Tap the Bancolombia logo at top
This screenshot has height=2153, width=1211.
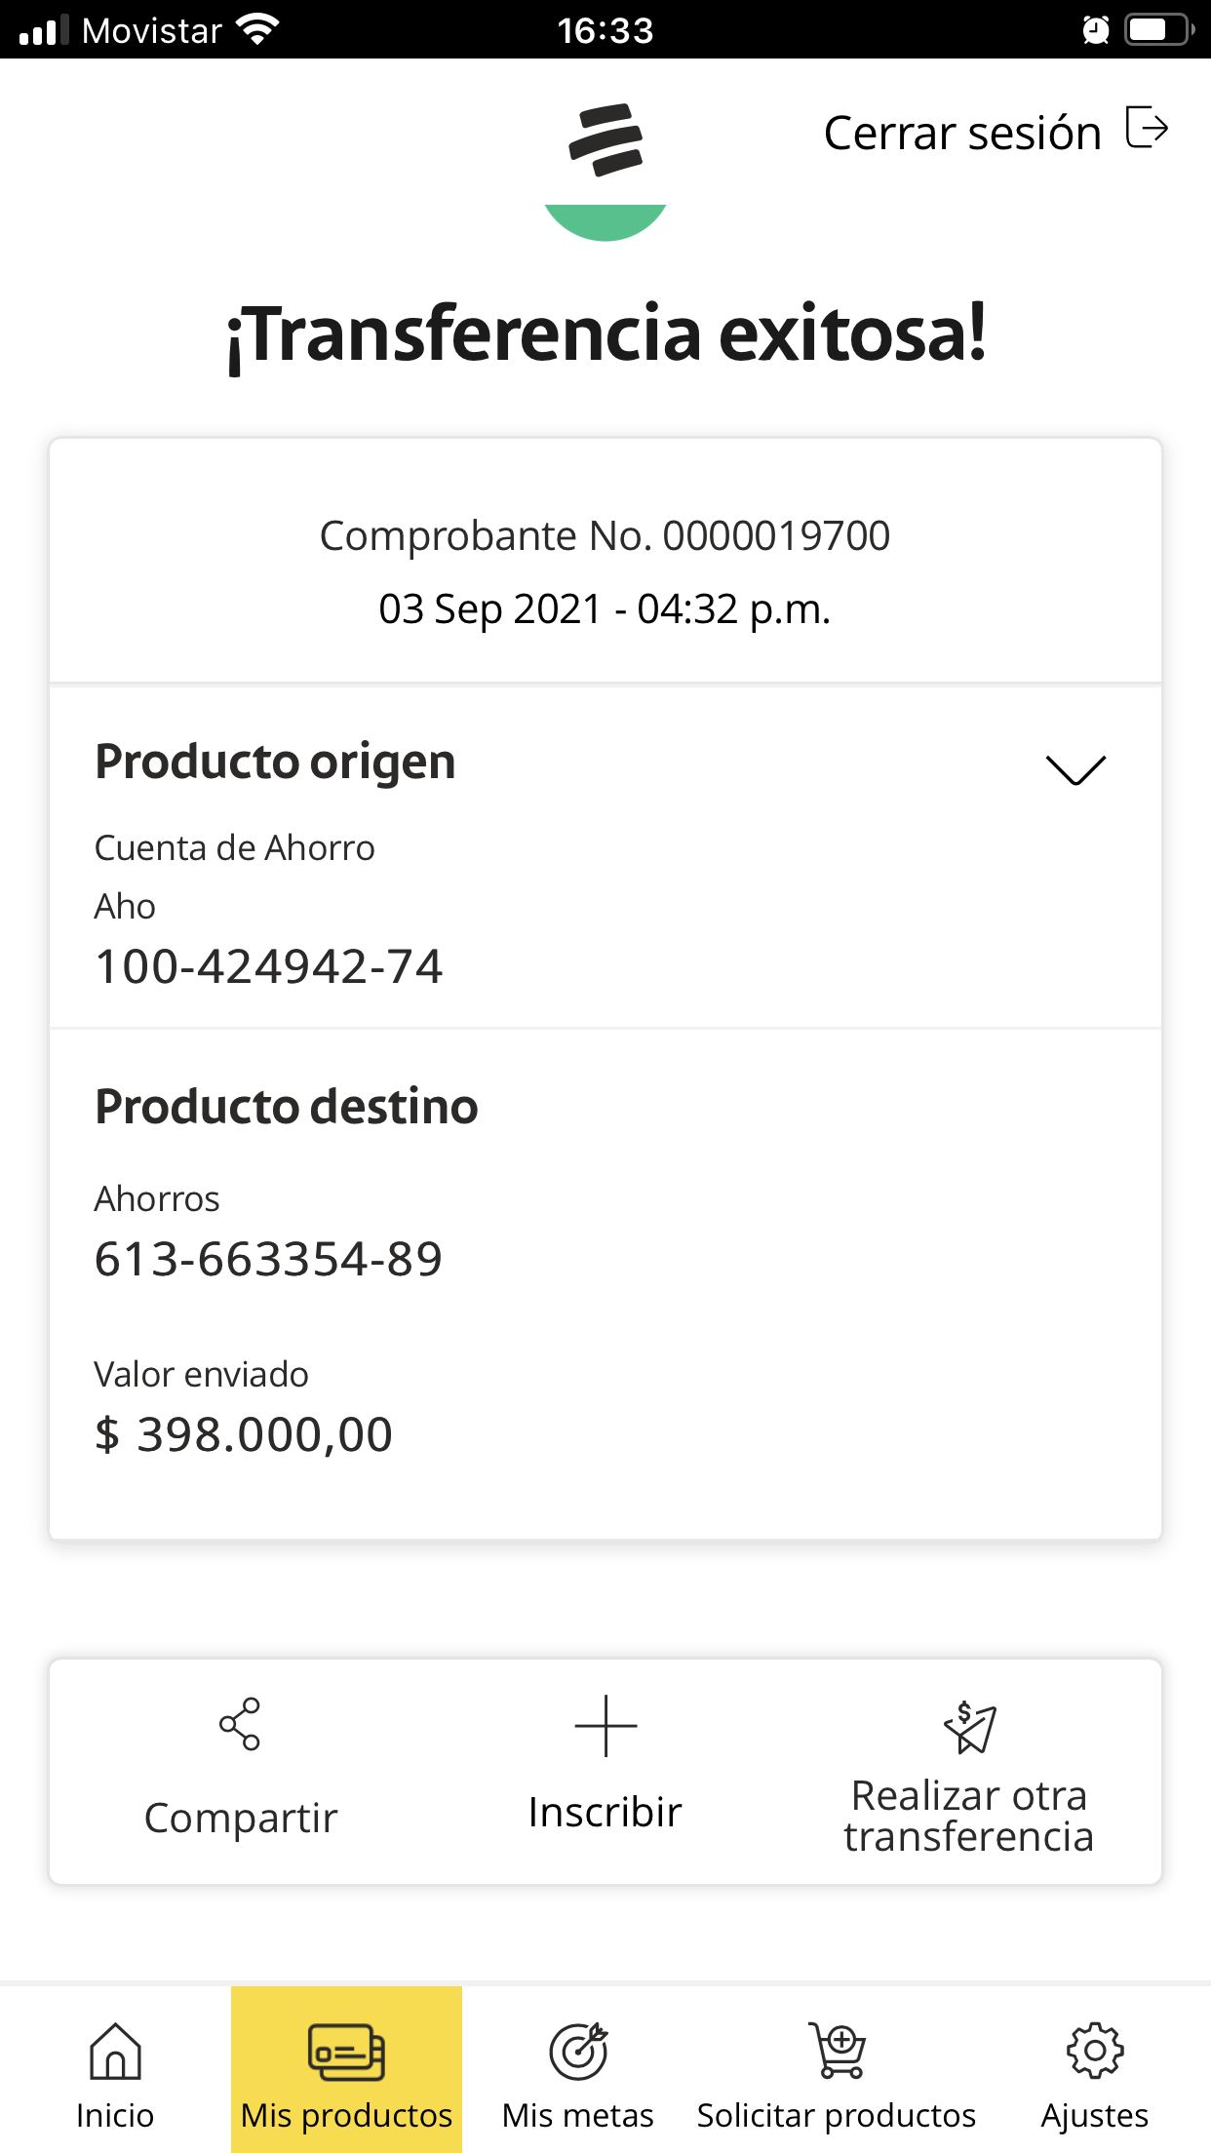[605, 139]
